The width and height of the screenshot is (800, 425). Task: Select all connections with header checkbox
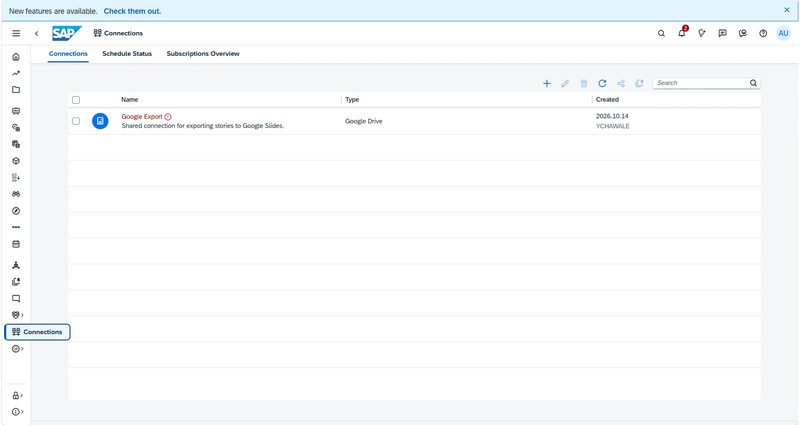coord(76,100)
